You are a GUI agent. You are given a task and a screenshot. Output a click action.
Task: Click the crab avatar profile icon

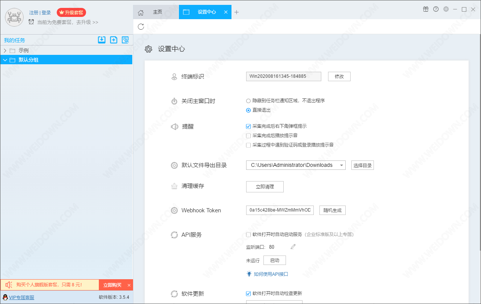[14, 17]
